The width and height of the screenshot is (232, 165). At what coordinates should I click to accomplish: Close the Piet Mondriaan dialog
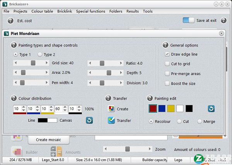[x=221, y=34]
